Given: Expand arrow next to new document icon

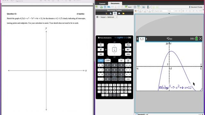Looking at the screenshot, I should tap(99, 7).
